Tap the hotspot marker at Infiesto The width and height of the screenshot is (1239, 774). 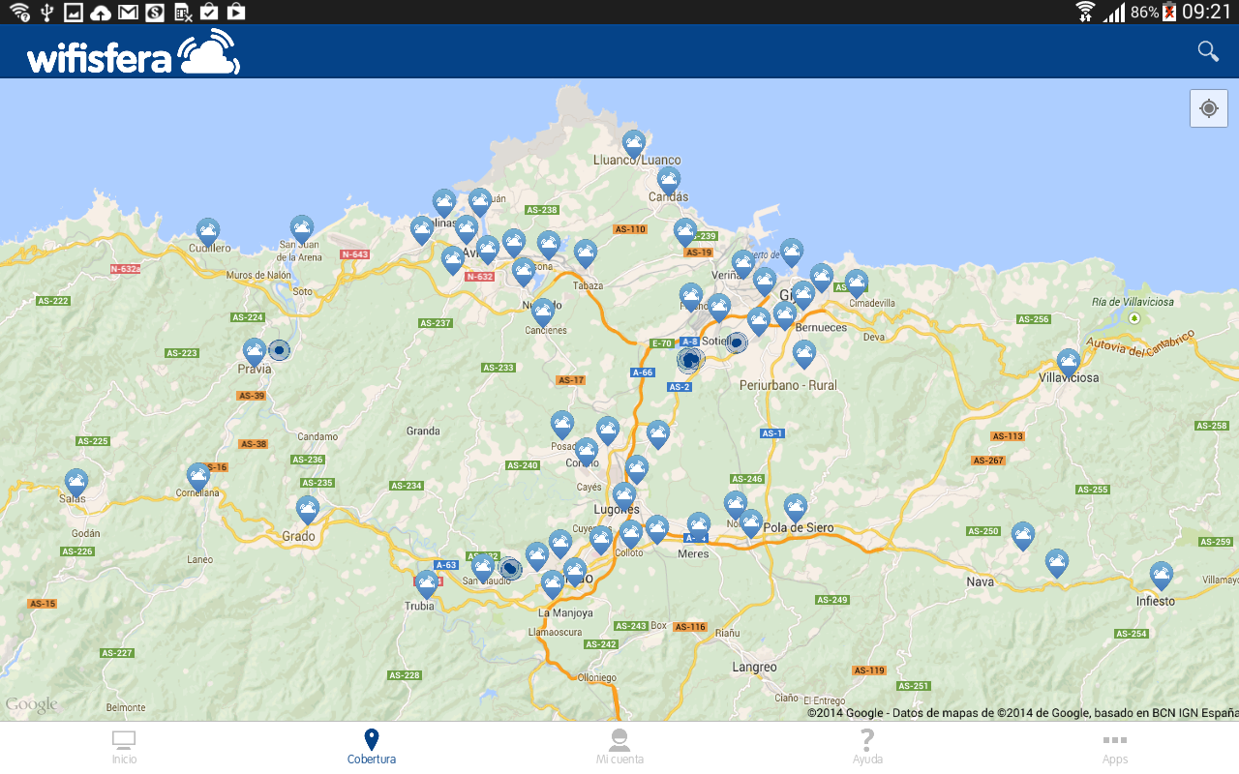[x=1161, y=576]
